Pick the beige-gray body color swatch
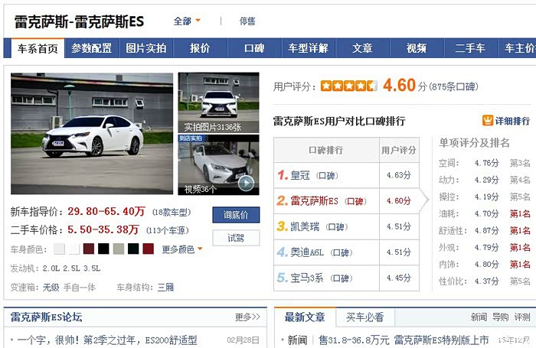Viewport: 536px width, 348px height. (118, 249)
